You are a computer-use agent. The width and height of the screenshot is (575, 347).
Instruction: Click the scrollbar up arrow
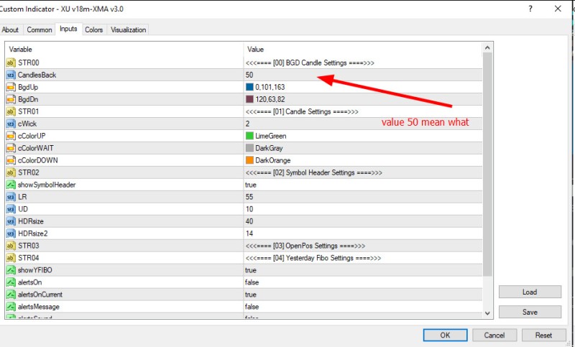coord(487,47)
